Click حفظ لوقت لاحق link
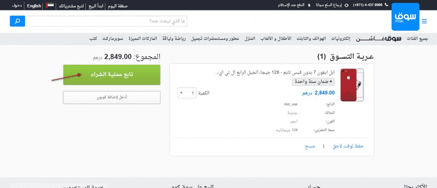 (348, 146)
